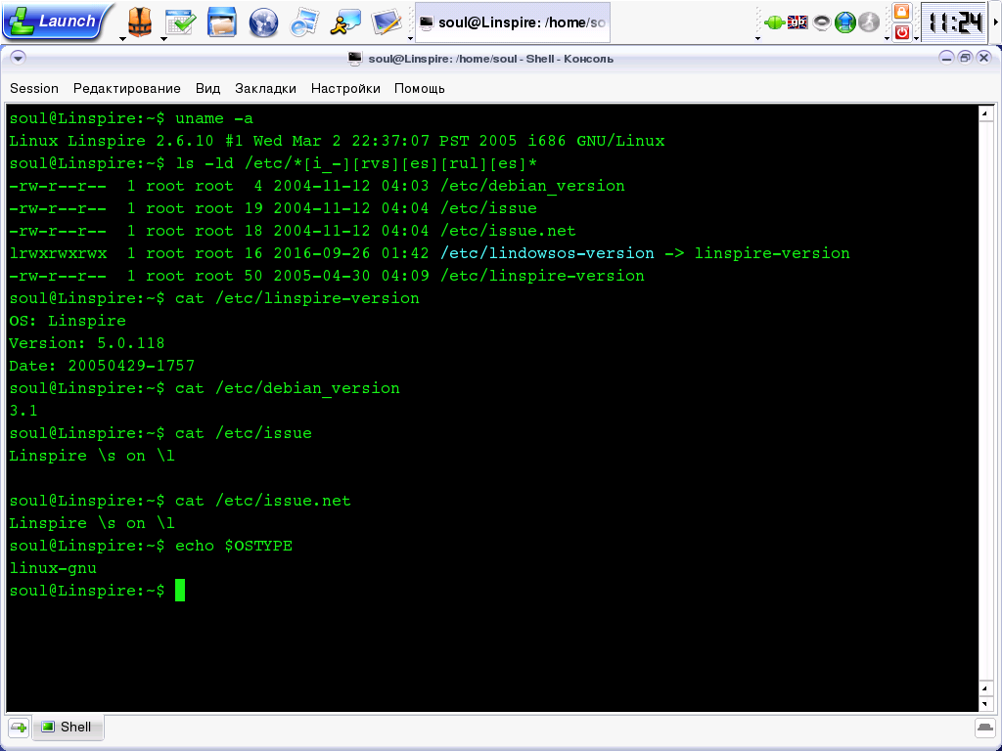
Task: Minimize the Konsole window
Action: pos(946,58)
